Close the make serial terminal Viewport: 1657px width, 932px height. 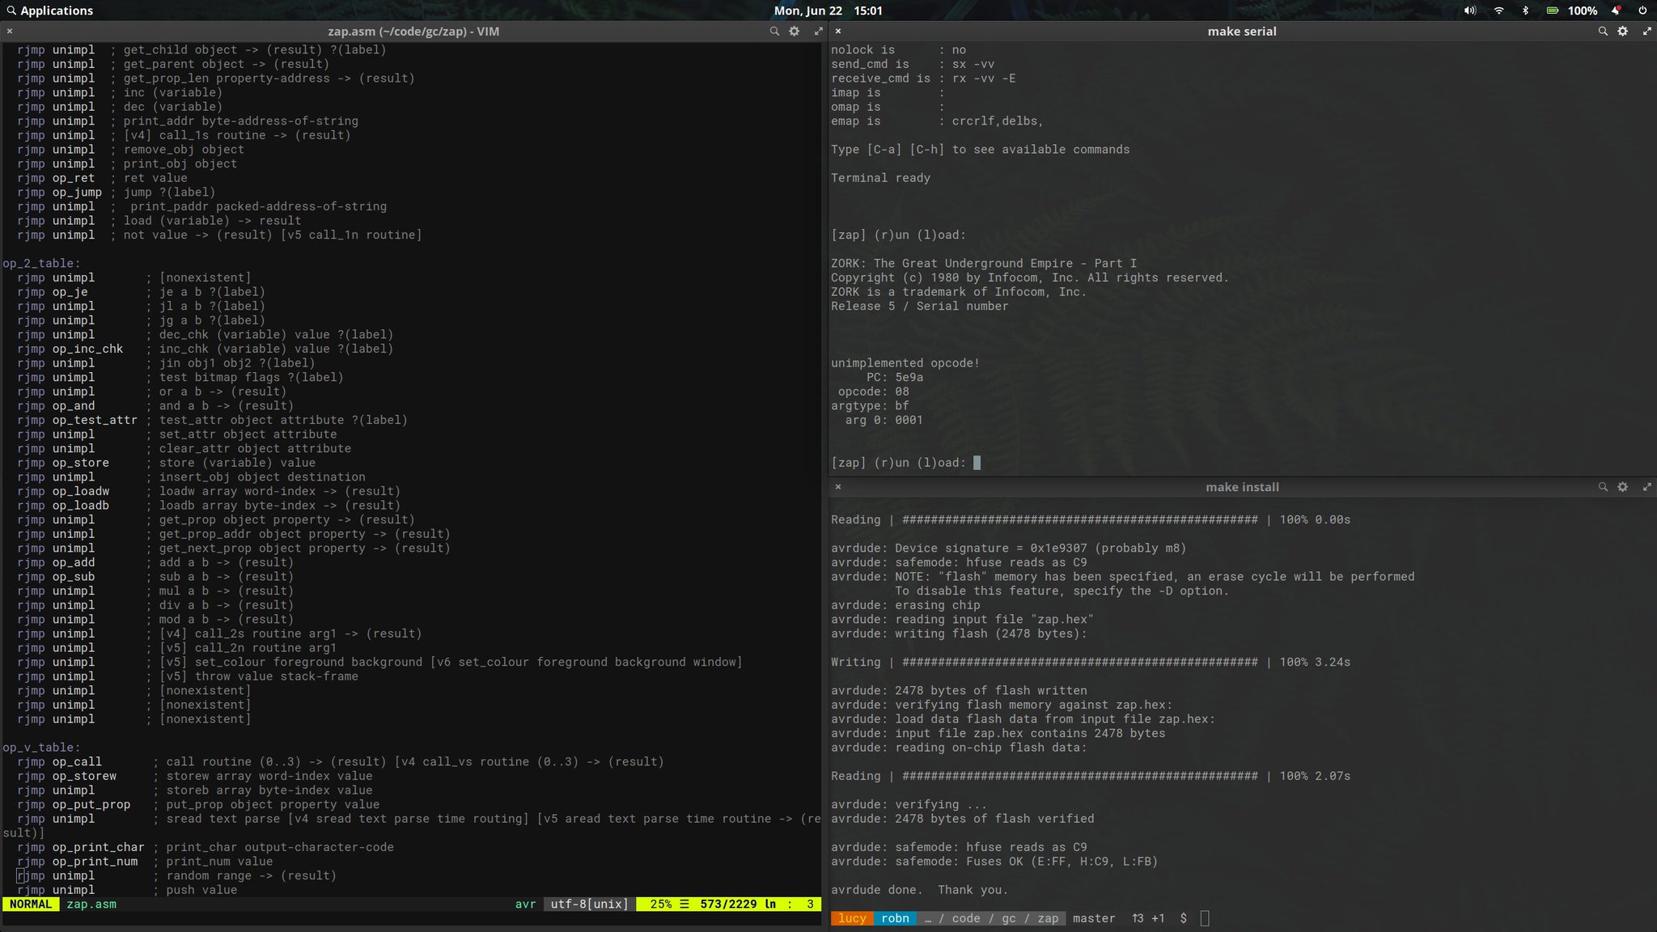[838, 32]
